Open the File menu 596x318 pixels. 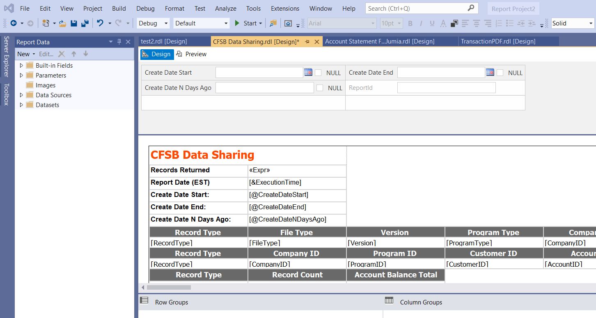tap(25, 8)
